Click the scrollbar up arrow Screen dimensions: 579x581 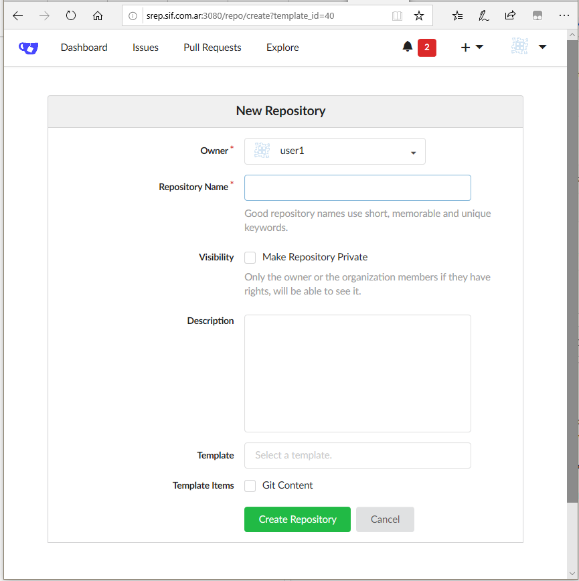[572, 35]
